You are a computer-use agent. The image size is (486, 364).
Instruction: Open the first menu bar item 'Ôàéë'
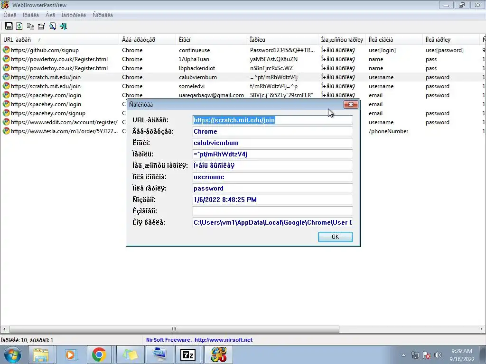tap(10, 15)
